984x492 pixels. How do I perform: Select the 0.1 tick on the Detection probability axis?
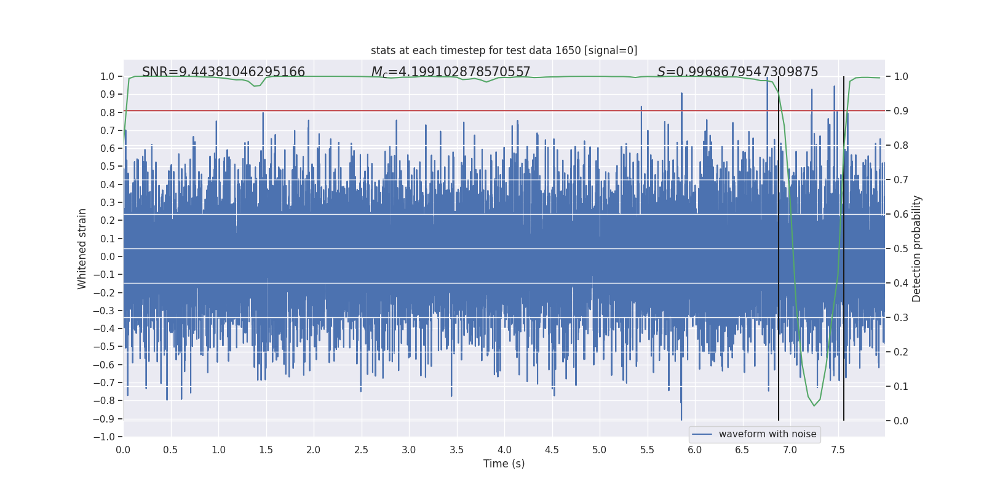tap(901, 386)
